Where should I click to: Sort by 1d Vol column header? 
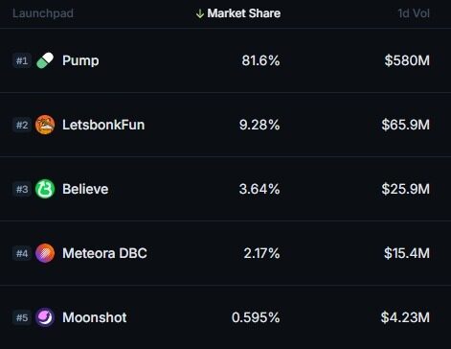414,13
